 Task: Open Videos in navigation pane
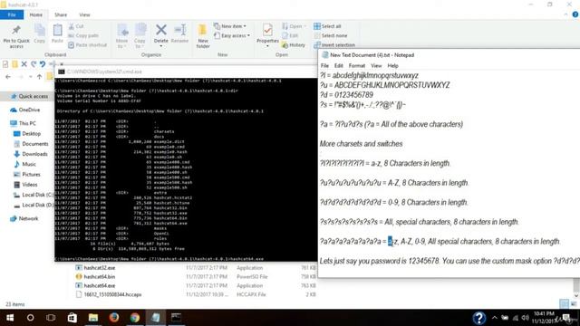(26, 185)
